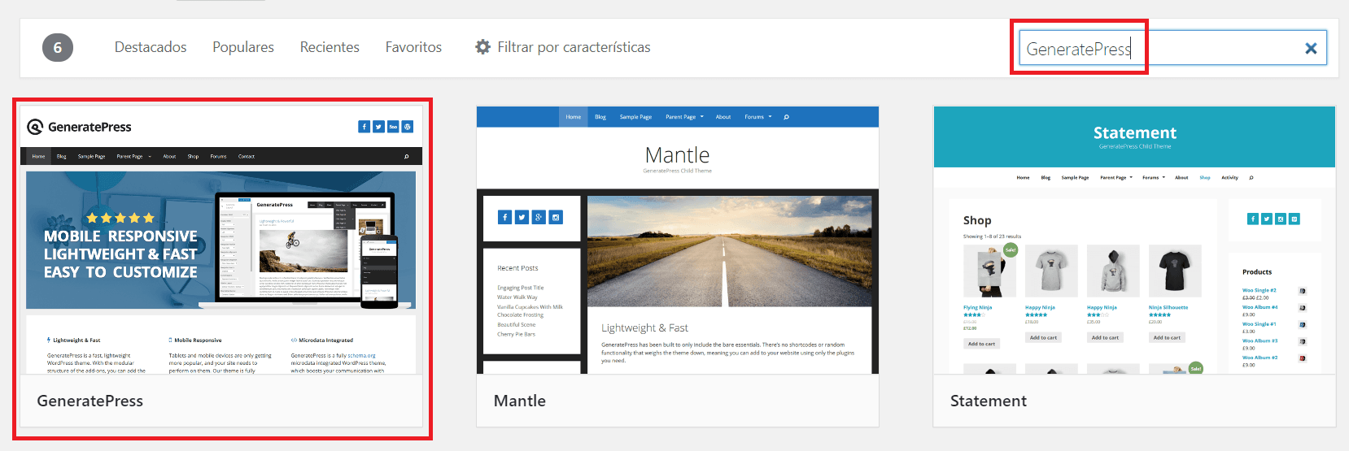Image resolution: width=1349 pixels, height=451 pixels.
Task: Expand Parent Page dropdown in Mantle preview
Action: [x=684, y=117]
